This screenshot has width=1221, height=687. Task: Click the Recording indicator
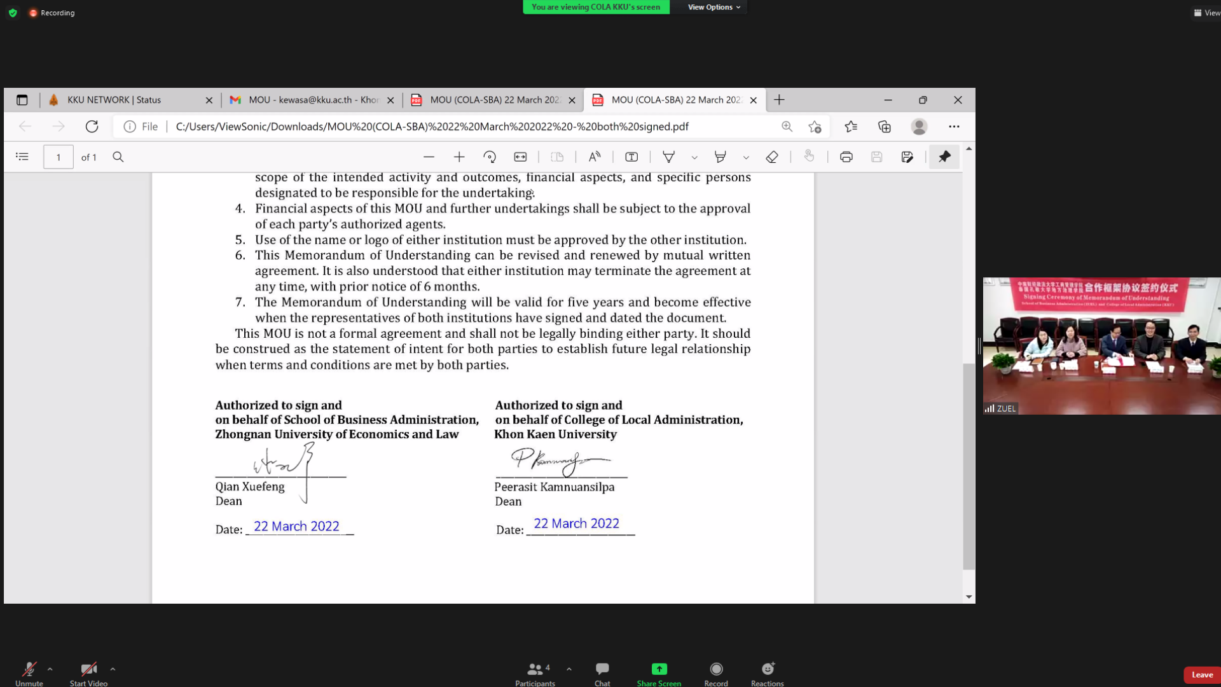(x=52, y=13)
